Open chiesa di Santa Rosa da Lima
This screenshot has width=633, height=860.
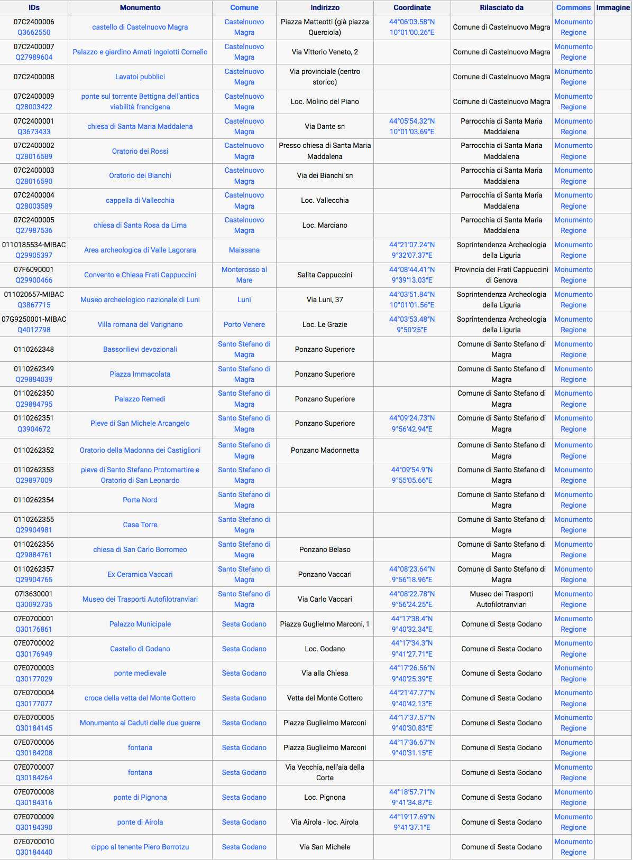click(140, 225)
